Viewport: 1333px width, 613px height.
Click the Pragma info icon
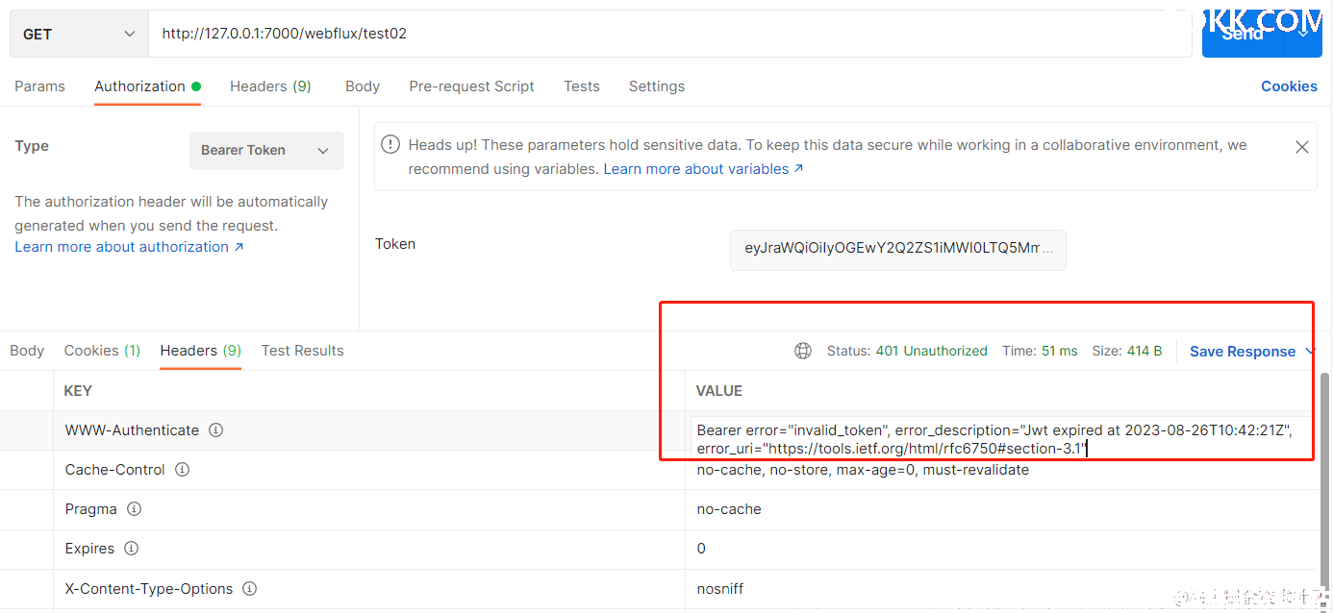(134, 509)
